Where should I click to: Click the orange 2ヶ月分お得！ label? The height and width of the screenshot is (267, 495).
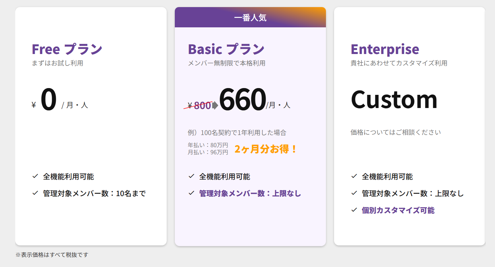[x=266, y=149]
